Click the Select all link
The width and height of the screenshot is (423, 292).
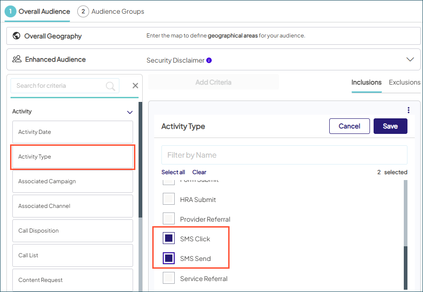tap(173, 172)
